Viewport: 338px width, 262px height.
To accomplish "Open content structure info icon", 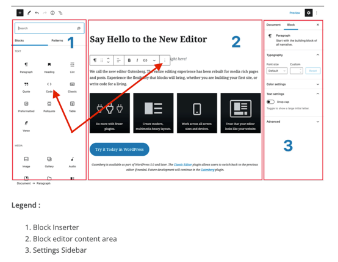I will coord(52,13).
